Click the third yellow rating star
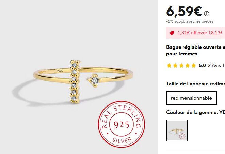The image size is (225, 154). pos(181,65)
